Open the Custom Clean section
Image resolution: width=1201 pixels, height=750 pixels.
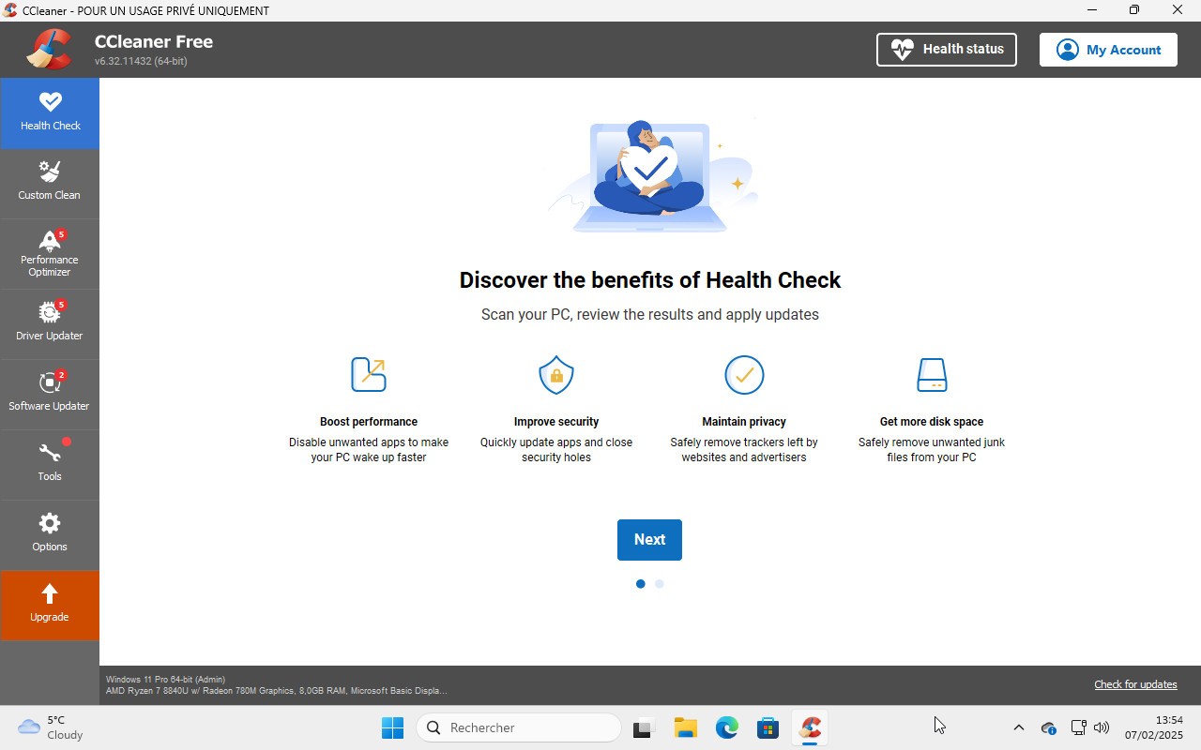point(49,181)
